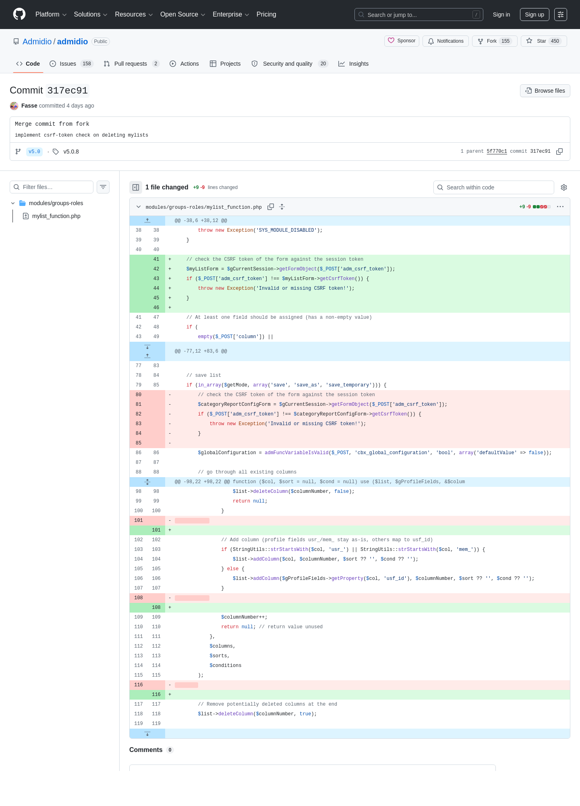This screenshot has width=580, height=806.
Task: Open the Platform dropdown menu
Action: pyautogui.click(x=51, y=15)
